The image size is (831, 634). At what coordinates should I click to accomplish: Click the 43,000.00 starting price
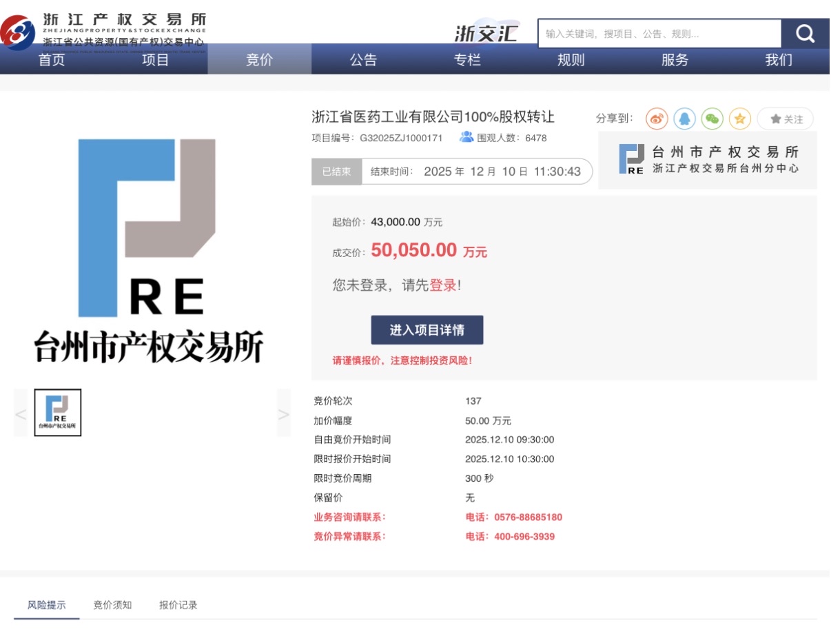point(396,222)
